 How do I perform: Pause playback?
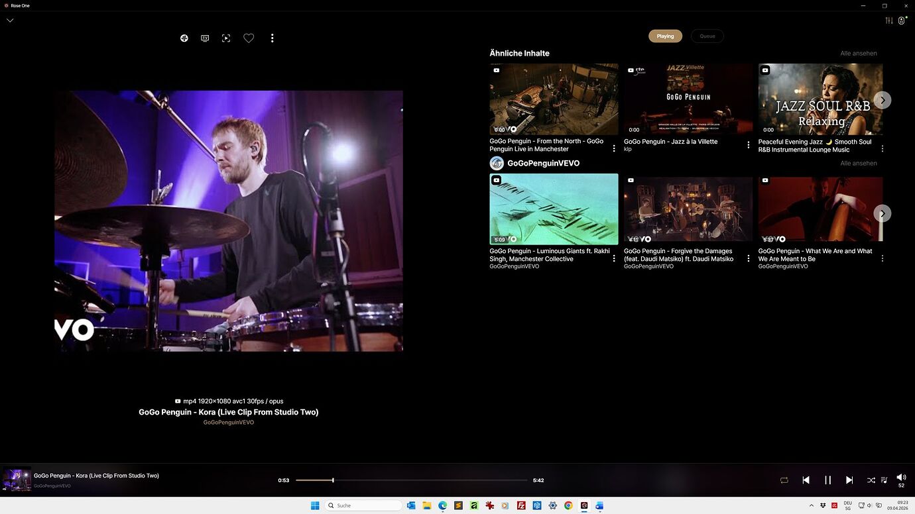(827, 480)
